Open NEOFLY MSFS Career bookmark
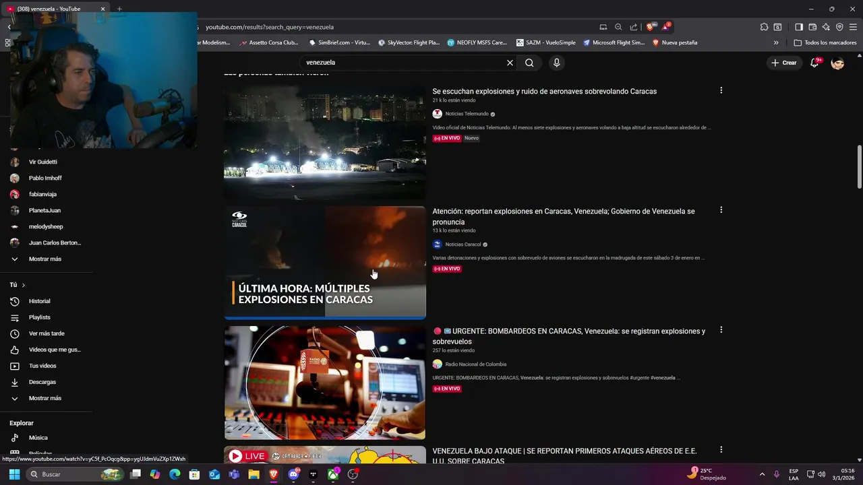This screenshot has width=863, height=485. click(477, 42)
